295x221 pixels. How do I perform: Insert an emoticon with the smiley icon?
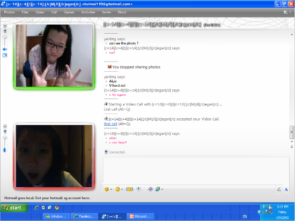click(x=107, y=189)
